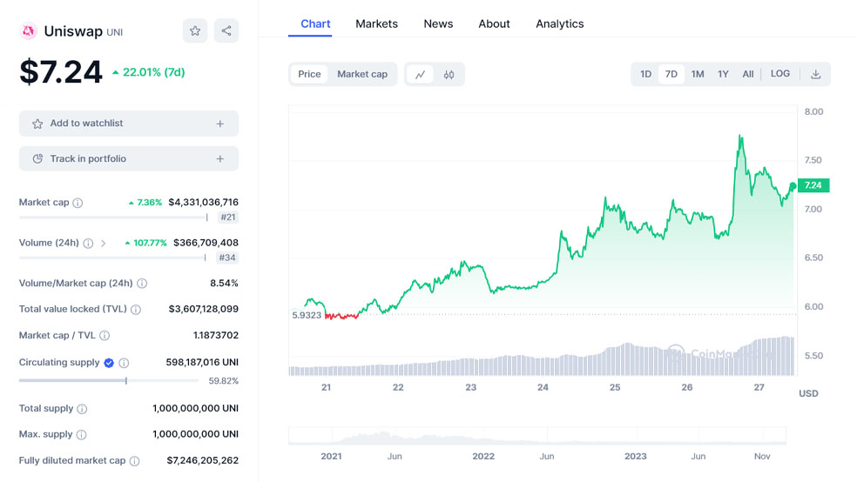Expand Track in portfolio plus button
This screenshot has width=857, height=482.
pyautogui.click(x=220, y=159)
